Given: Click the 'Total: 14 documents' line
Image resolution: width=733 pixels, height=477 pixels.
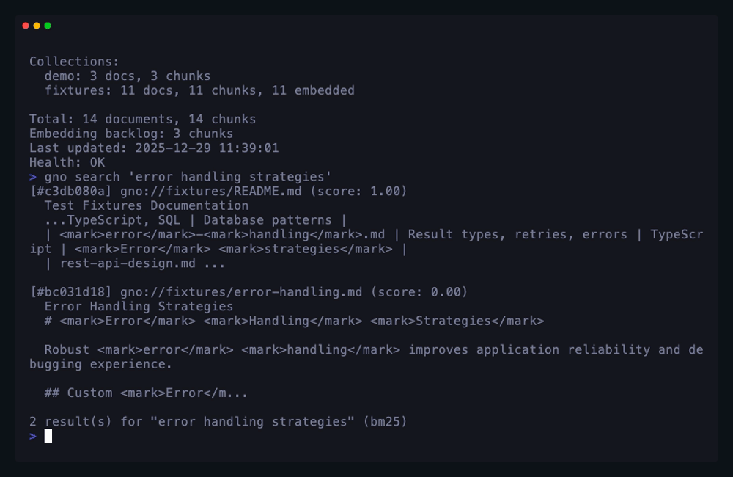Looking at the screenshot, I should click(142, 120).
